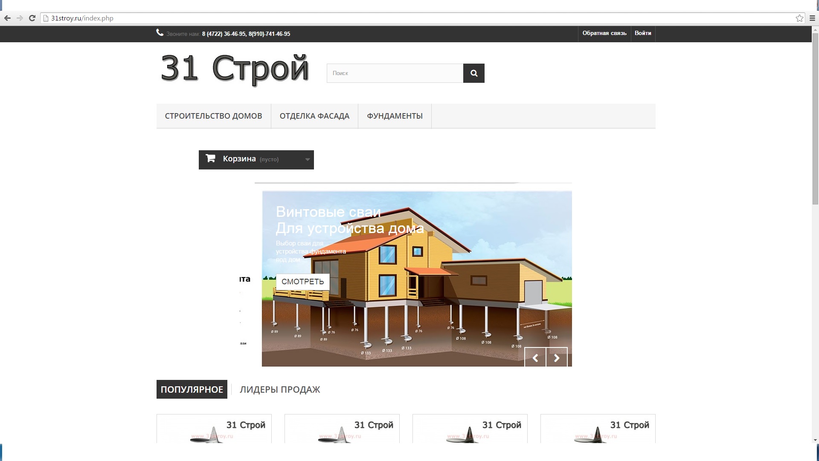This screenshot has width=819, height=461.
Task: Reload the page
Action: tap(32, 18)
